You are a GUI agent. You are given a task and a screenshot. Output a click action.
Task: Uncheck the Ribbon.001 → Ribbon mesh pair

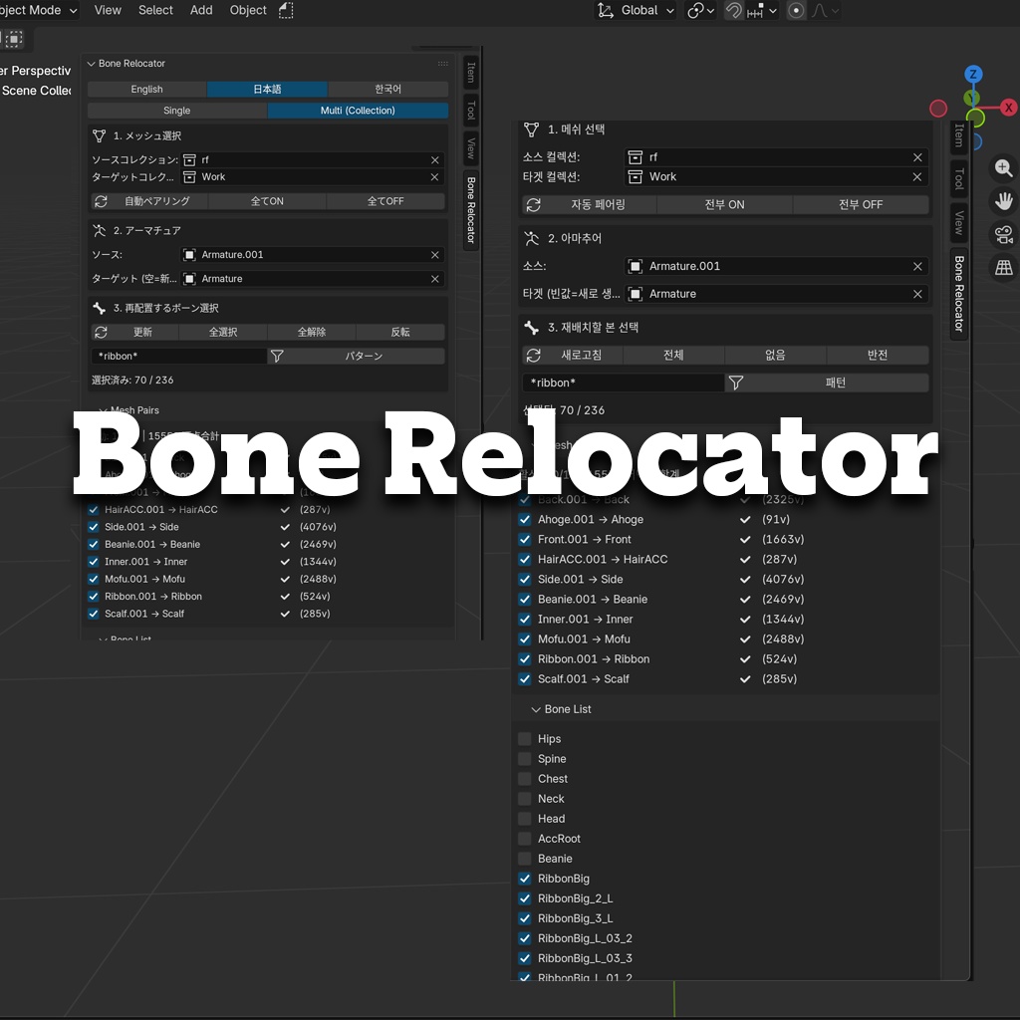[x=525, y=658]
